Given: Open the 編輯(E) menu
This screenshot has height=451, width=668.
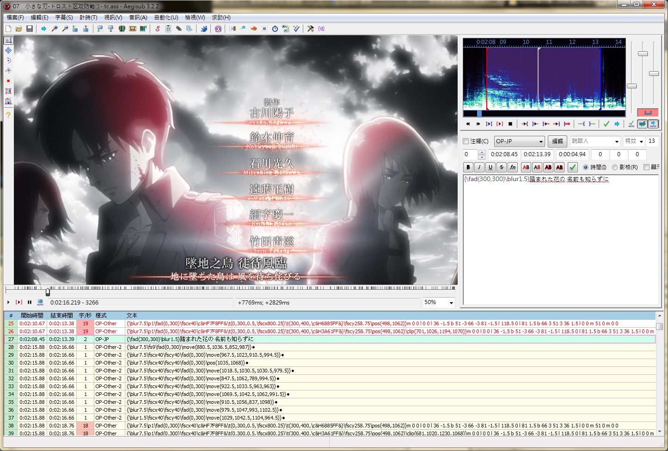Looking at the screenshot, I should [x=39, y=18].
